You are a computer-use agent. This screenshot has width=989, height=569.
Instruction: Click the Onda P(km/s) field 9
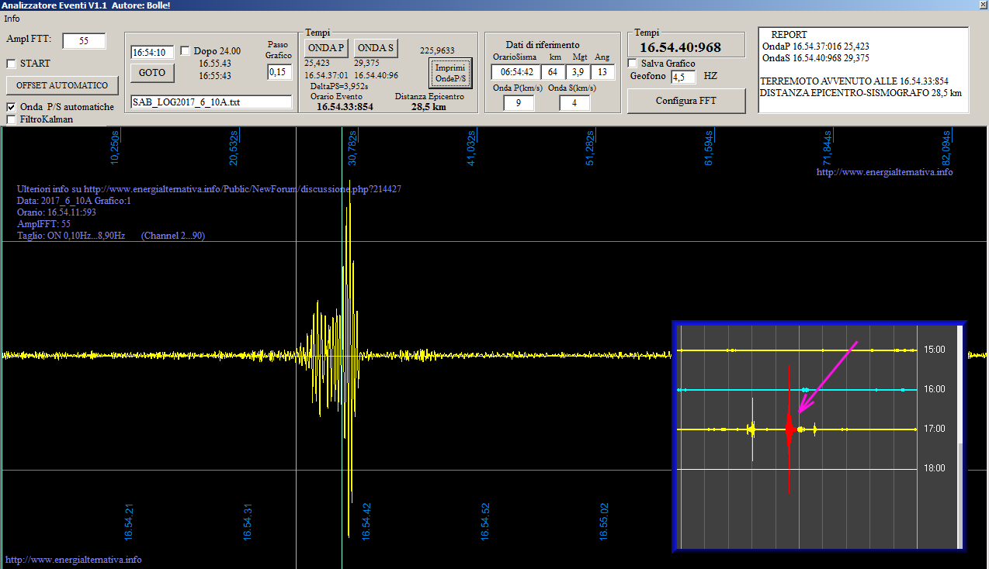(519, 102)
